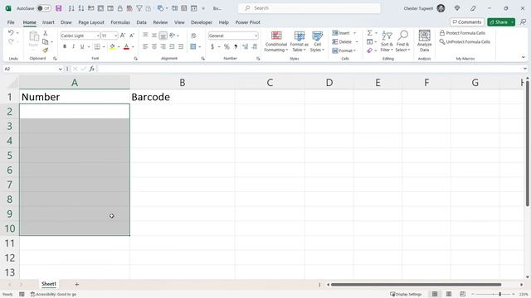Screen dimensions: 531x298
Task: Click the Insert Function fx icon
Action: (92, 69)
